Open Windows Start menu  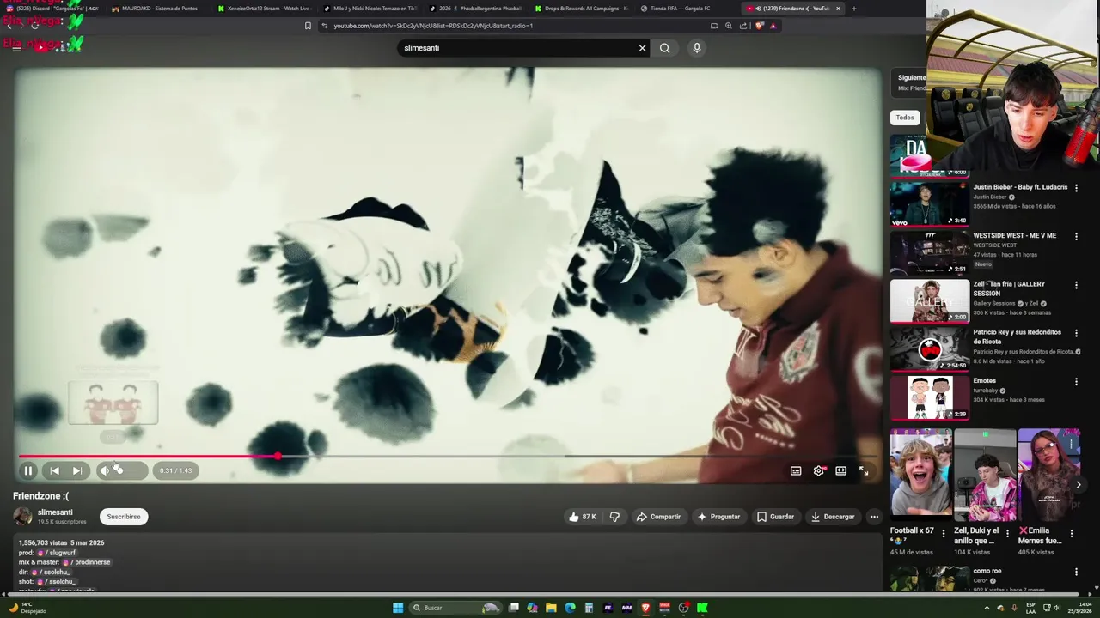(398, 608)
